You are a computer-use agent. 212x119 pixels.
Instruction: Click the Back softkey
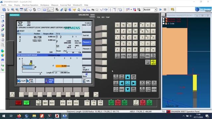coord(87,75)
